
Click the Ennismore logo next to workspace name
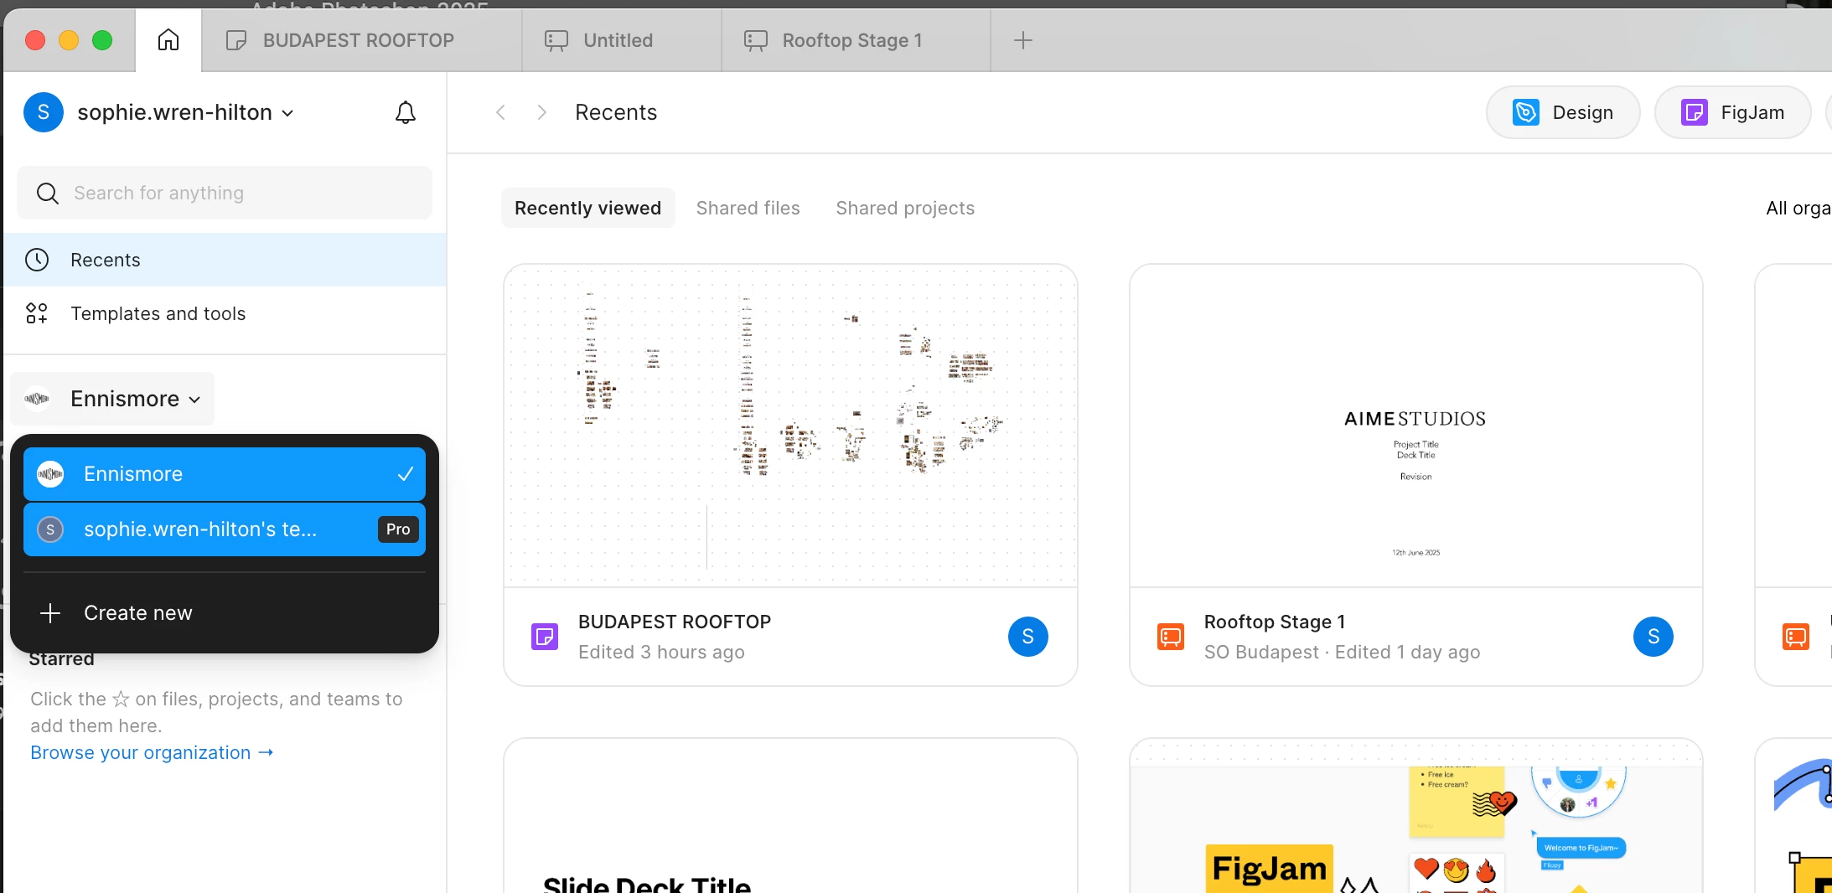[x=37, y=399]
